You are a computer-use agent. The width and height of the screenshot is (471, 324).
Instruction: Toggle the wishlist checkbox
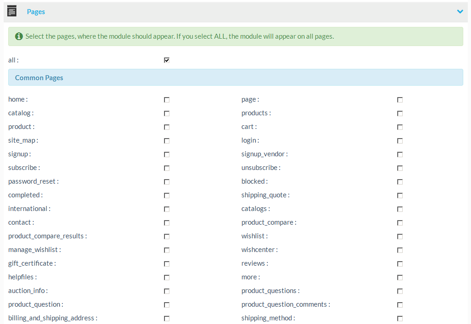pyautogui.click(x=400, y=237)
